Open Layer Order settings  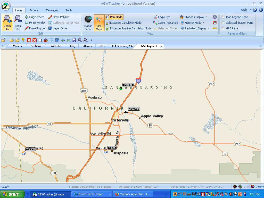58,28
